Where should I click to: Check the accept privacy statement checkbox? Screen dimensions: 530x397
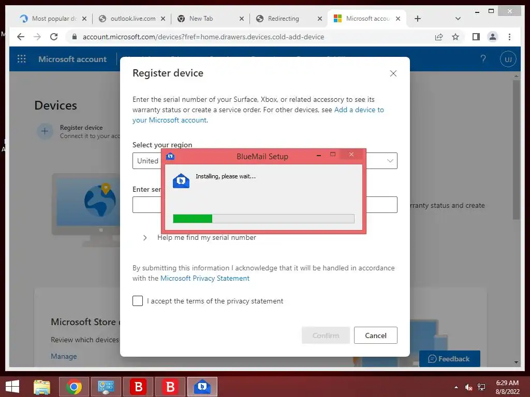(138, 301)
